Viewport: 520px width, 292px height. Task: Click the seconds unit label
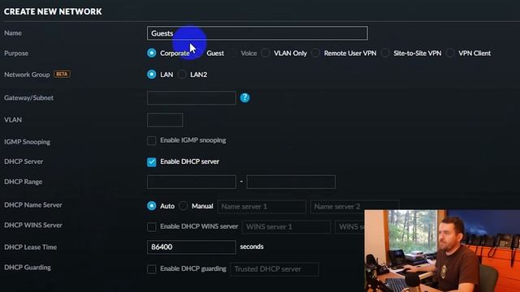tap(252, 247)
